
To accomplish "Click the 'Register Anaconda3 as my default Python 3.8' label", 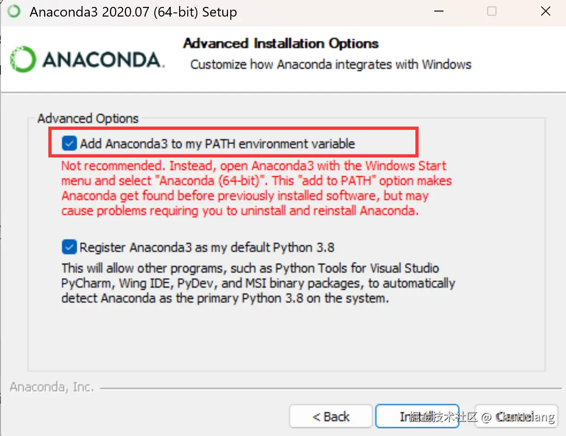I will tap(207, 247).
